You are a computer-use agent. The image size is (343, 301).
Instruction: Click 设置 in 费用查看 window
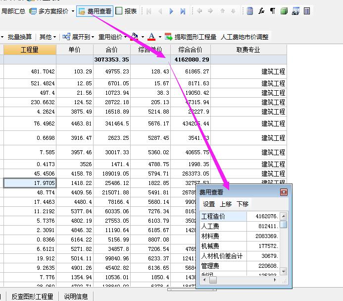click(209, 204)
